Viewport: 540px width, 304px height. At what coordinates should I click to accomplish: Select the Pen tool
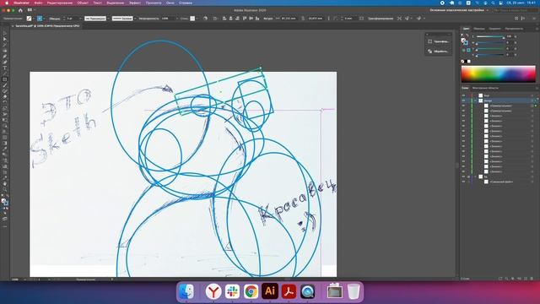[4, 57]
